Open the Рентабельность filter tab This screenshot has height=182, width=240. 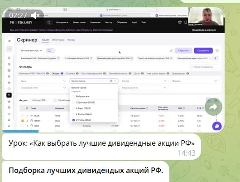120,74
